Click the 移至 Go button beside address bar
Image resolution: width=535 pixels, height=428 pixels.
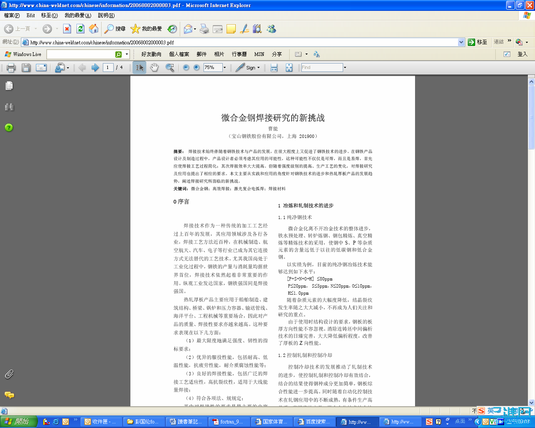coord(477,42)
